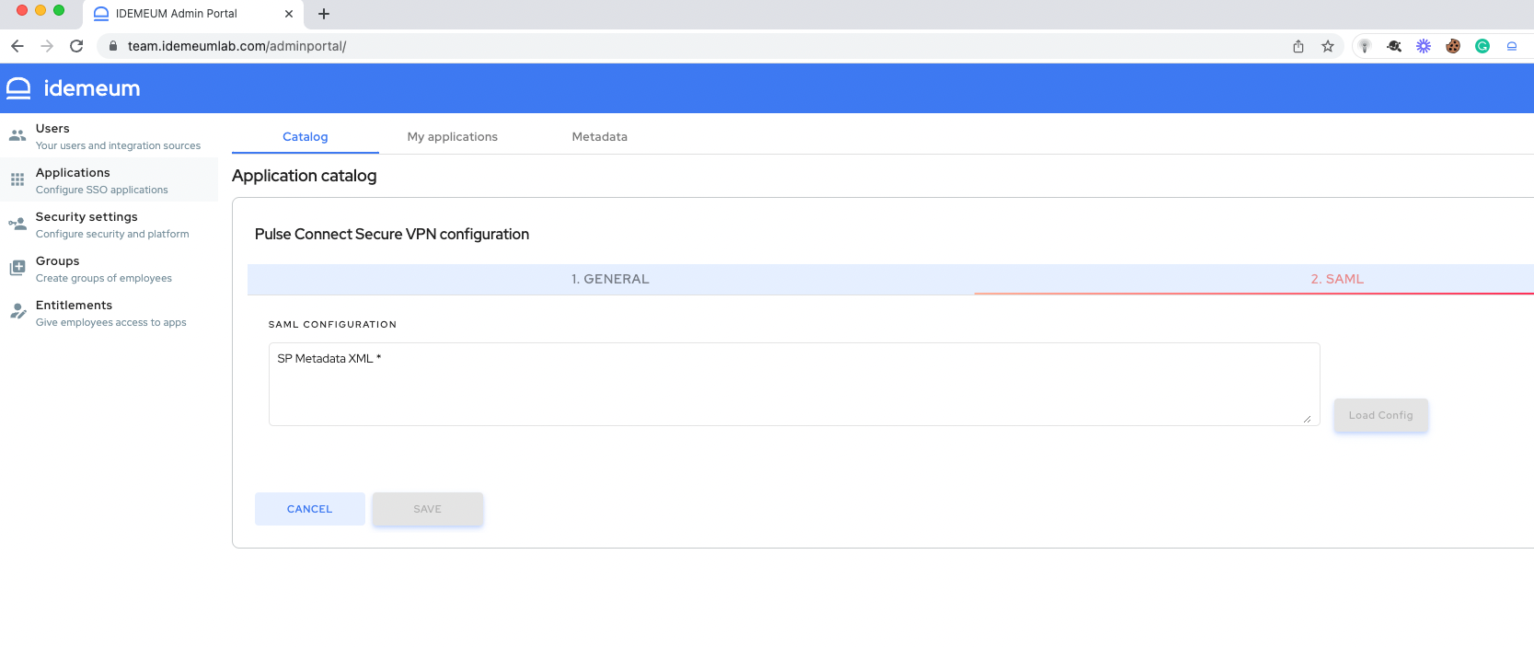Image resolution: width=1534 pixels, height=647 pixels.
Task: Open the blue snowflake browser extension
Action: 1424,46
